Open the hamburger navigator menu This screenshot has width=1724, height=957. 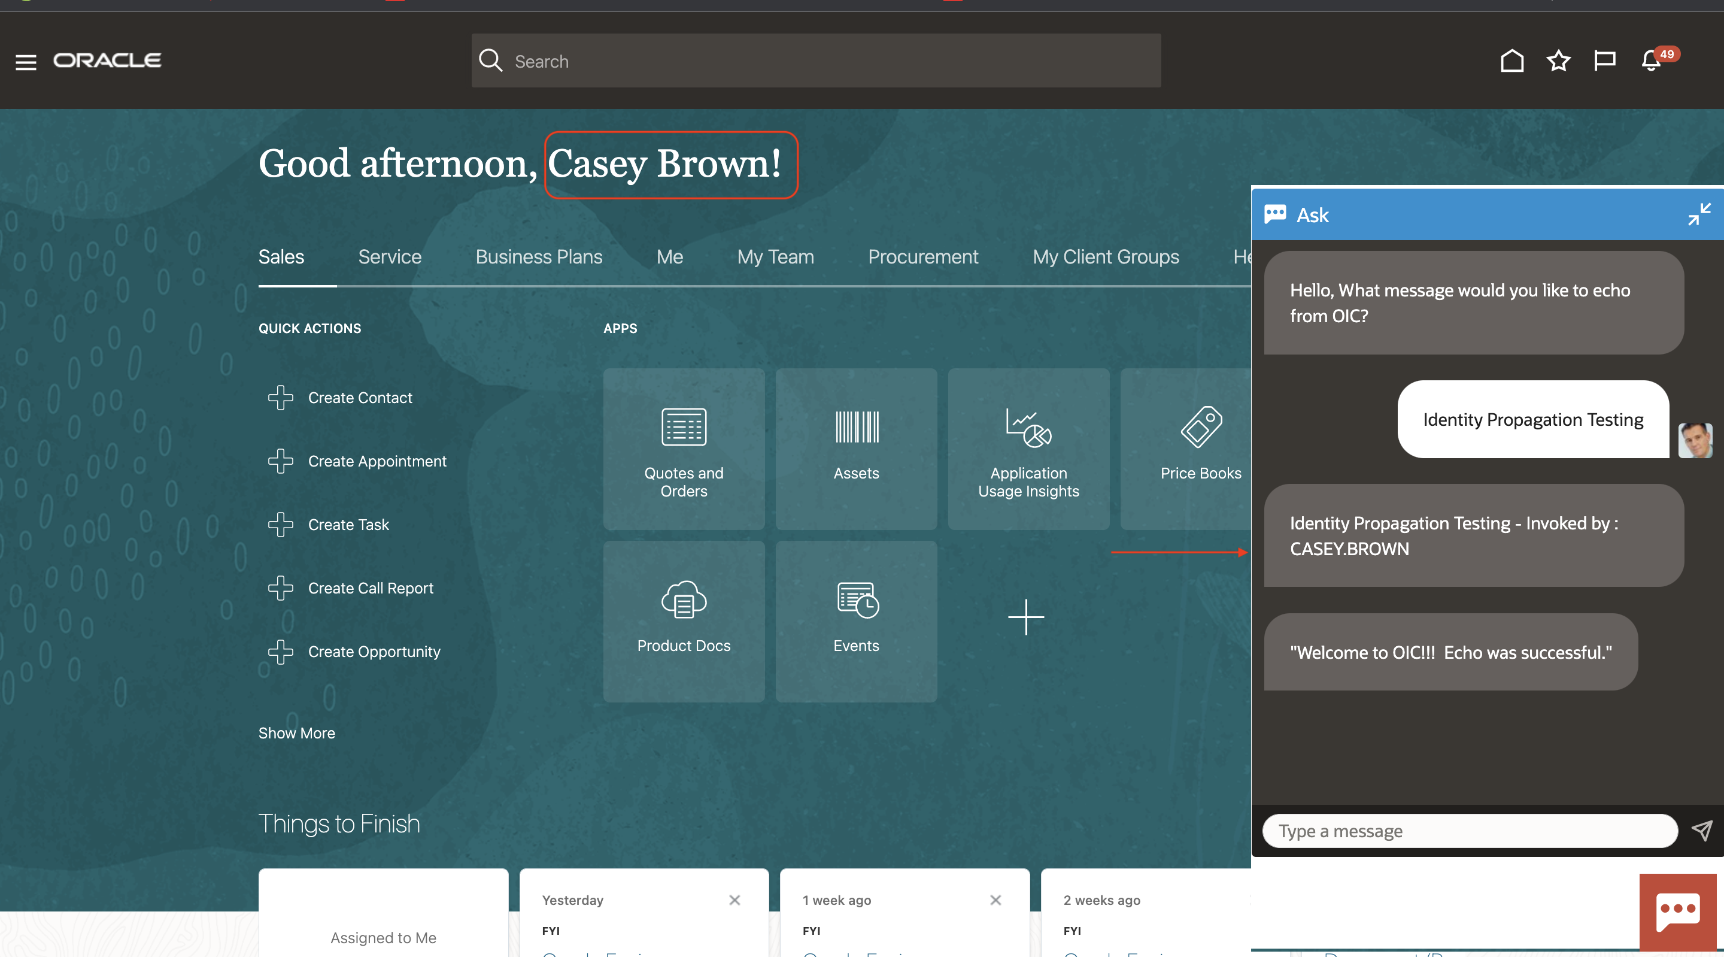click(25, 62)
